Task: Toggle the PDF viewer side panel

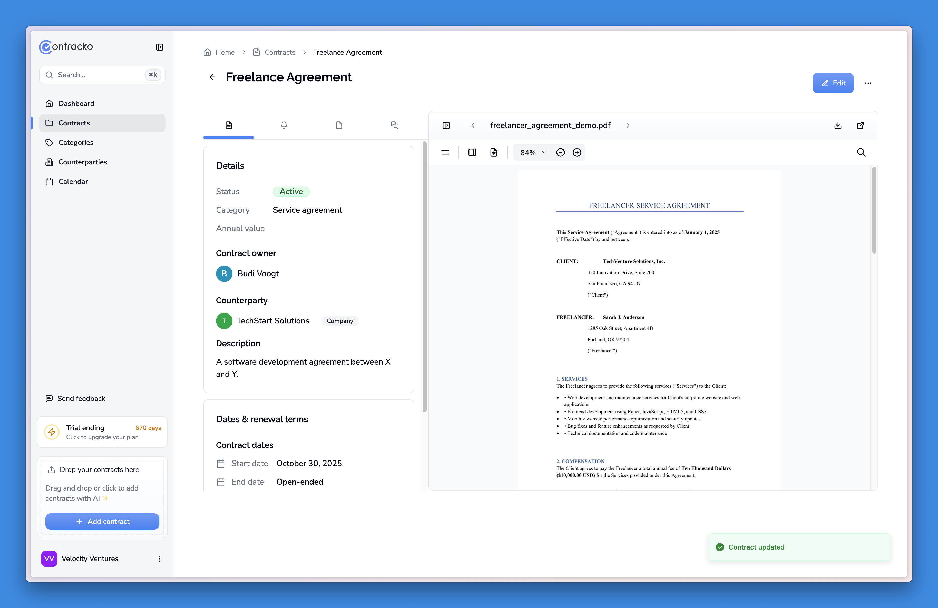Action: click(446, 125)
